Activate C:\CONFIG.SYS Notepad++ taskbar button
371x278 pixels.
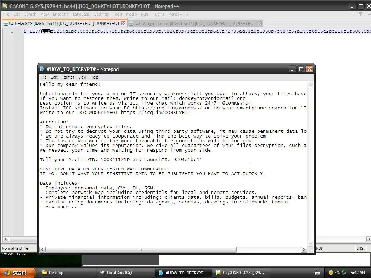(x=241, y=273)
